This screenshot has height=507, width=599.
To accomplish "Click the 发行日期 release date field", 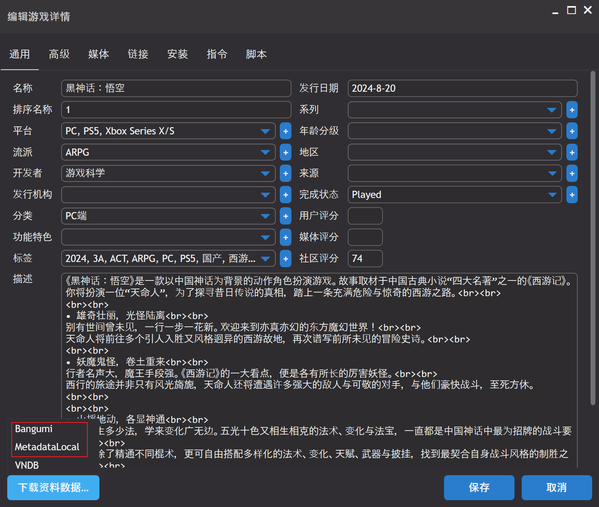I will [463, 88].
